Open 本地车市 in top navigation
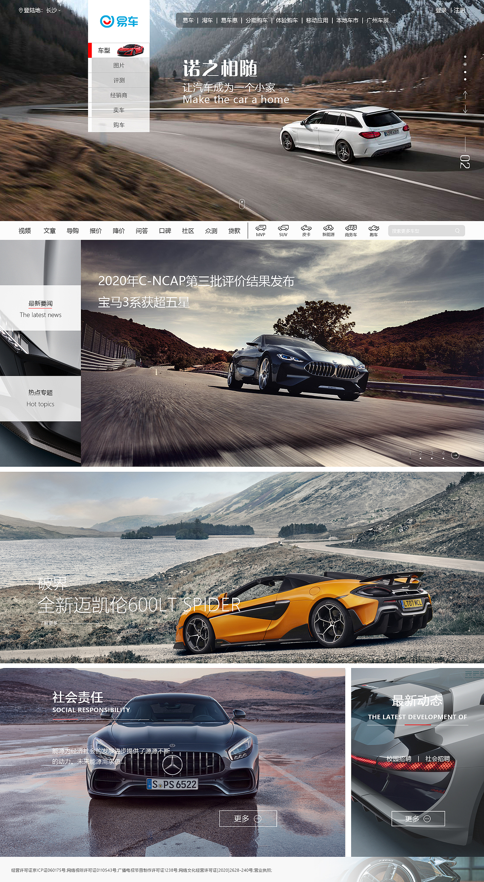This screenshot has height=882, width=484. tap(347, 20)
